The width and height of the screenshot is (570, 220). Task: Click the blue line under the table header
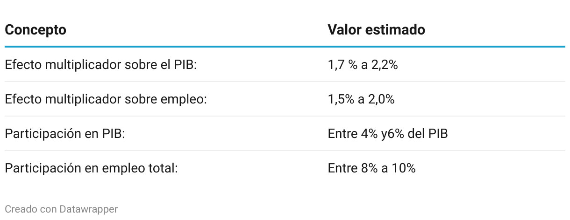point(285,47)
